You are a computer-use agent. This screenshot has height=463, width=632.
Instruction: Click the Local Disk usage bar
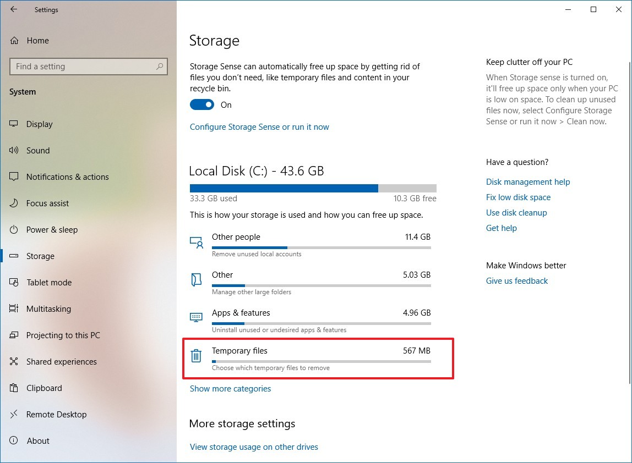pyautogui.click(x=313, y=188)
